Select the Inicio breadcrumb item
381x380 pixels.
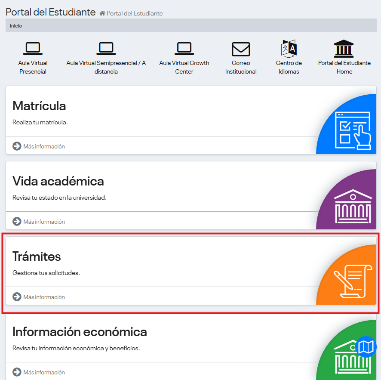(x=16, y=26)
